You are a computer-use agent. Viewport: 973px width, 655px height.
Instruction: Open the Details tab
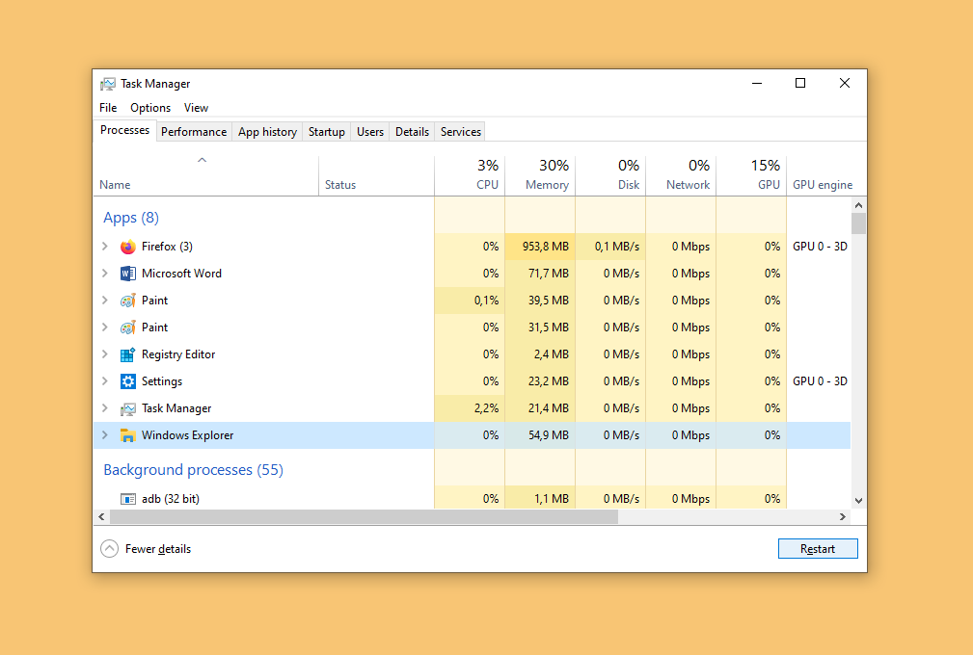click(412, 132)
